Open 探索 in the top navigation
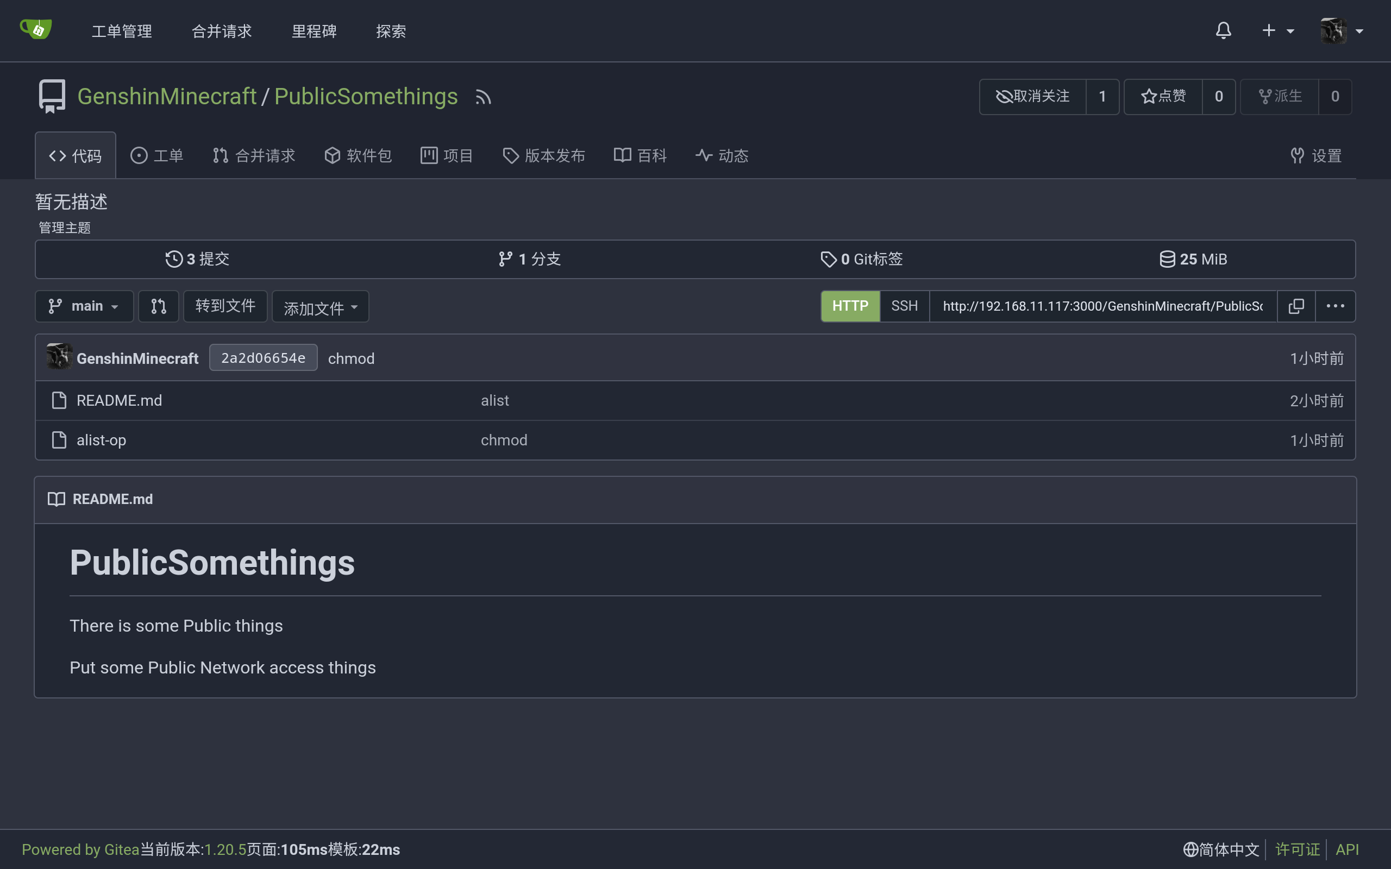The width and height of the screenshot is (1391, 869). click(x=391, y=31)
